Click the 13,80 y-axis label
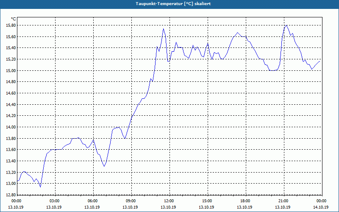The height and width of the screenshot is (212, 339). [x=12, y=139]
